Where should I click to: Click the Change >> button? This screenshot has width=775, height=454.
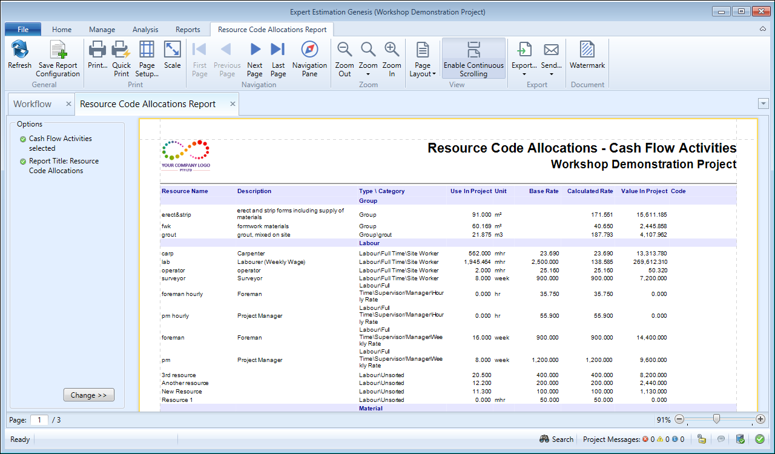tap(88, 395)
